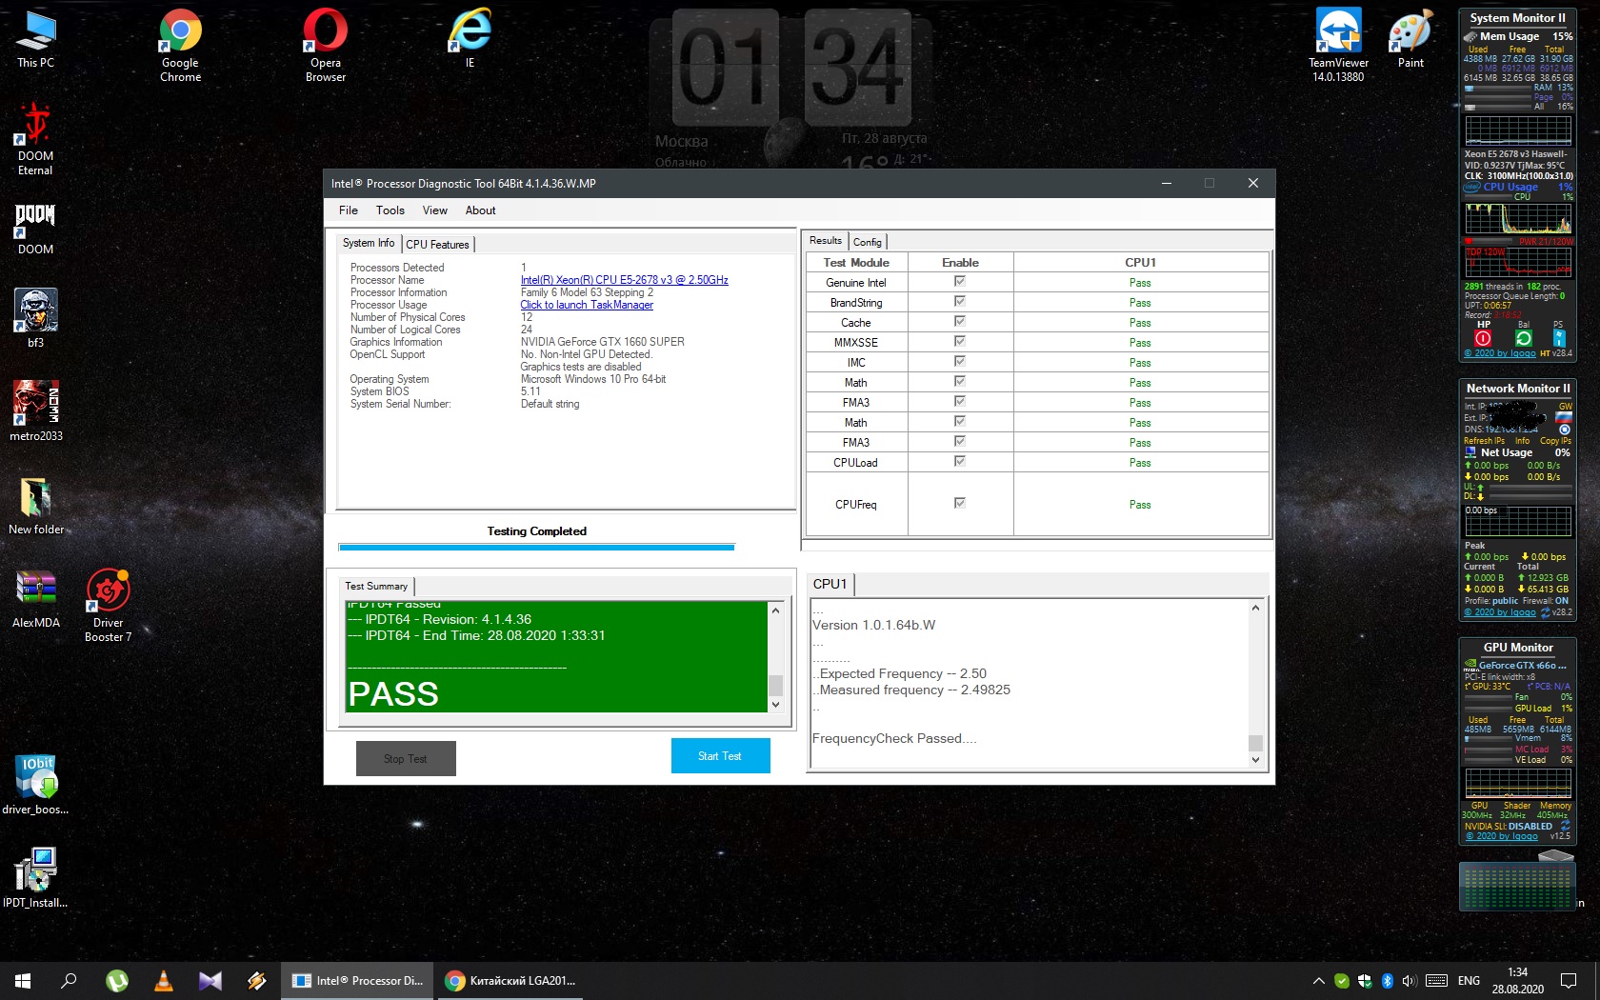The width and height of the screenshot is (1600, 1000).
Task: Select the System Info tab
Action: (369, 243)
